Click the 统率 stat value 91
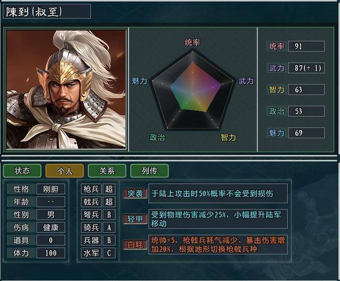 [x=306, y=46]
